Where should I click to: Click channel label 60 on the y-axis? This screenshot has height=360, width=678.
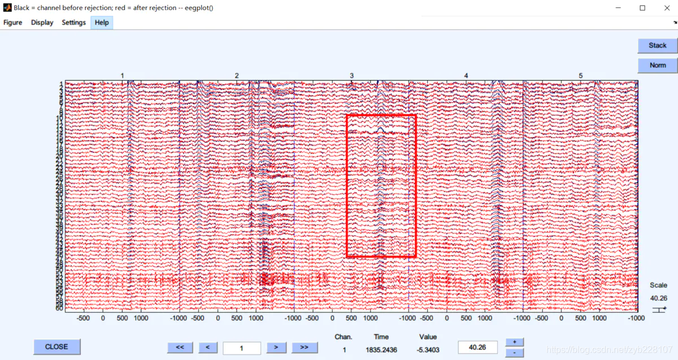tap(60, 309)
